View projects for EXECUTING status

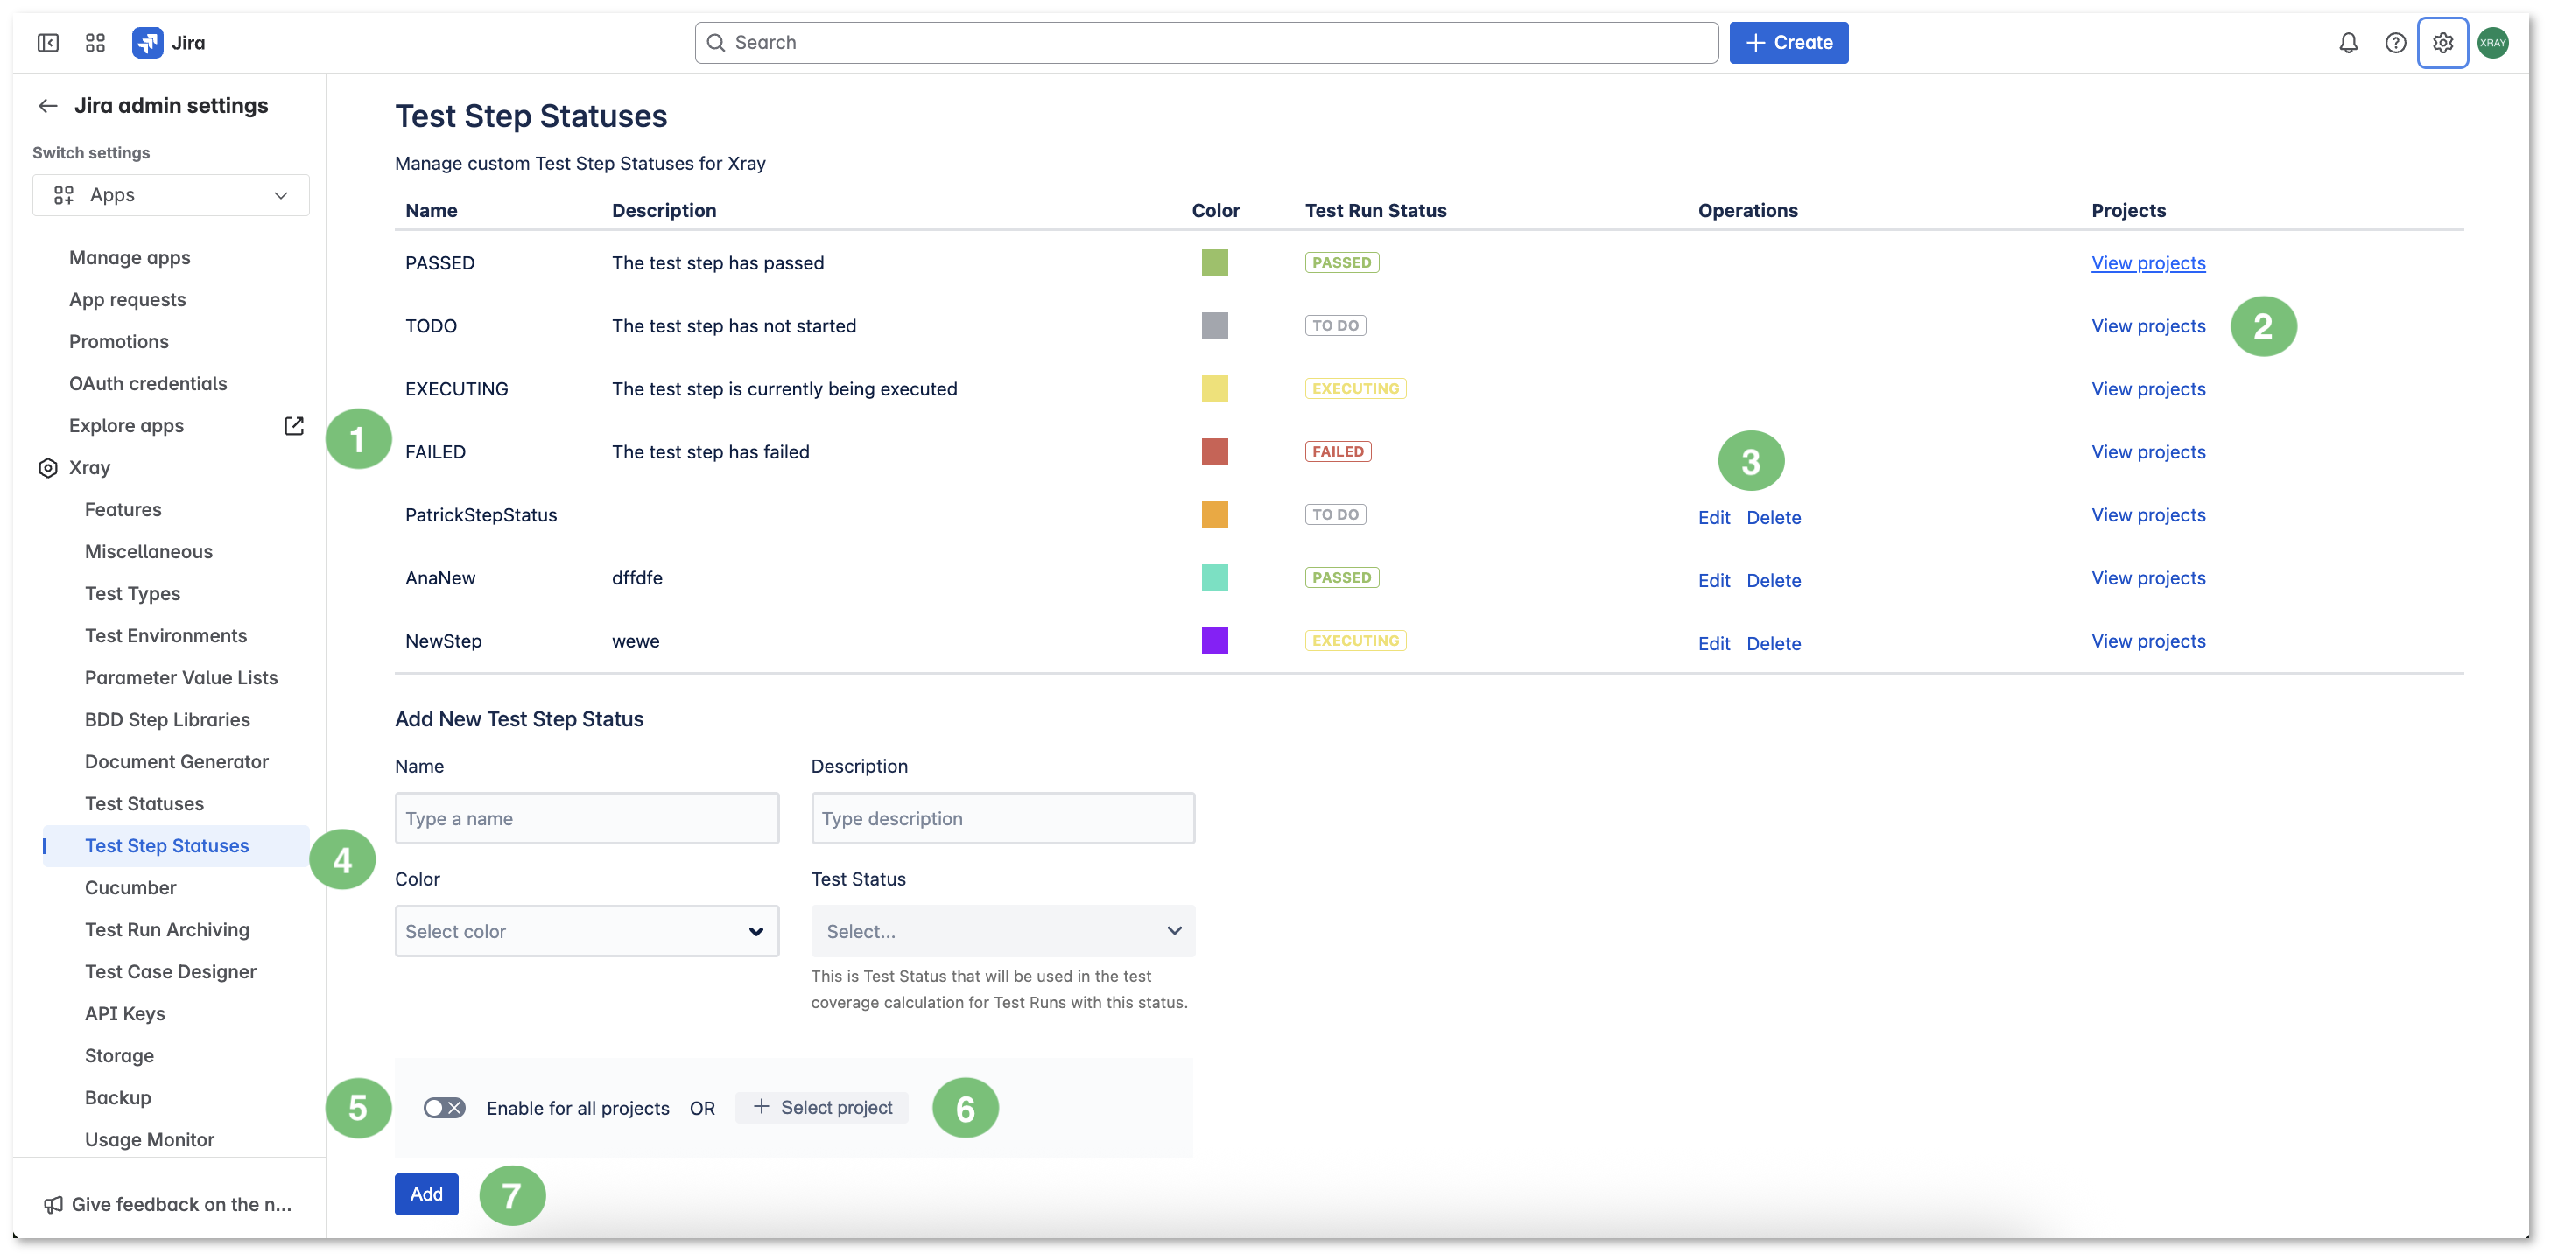2148,389
